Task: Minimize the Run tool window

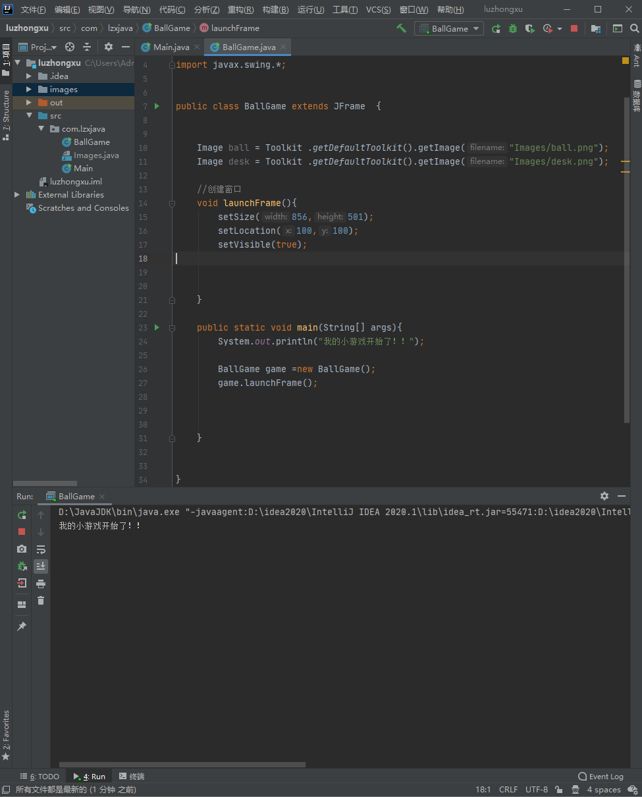Action: point(622,496)
